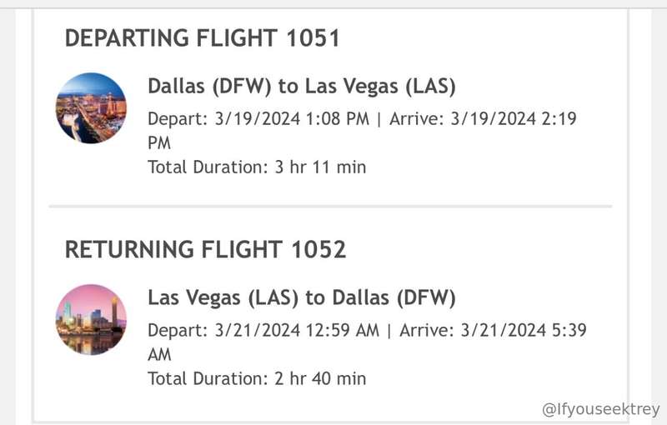This screenshot has width=667, height=425.
Task: Select the Returning Flight 1052 heading
Action: (x=205, y=249)
